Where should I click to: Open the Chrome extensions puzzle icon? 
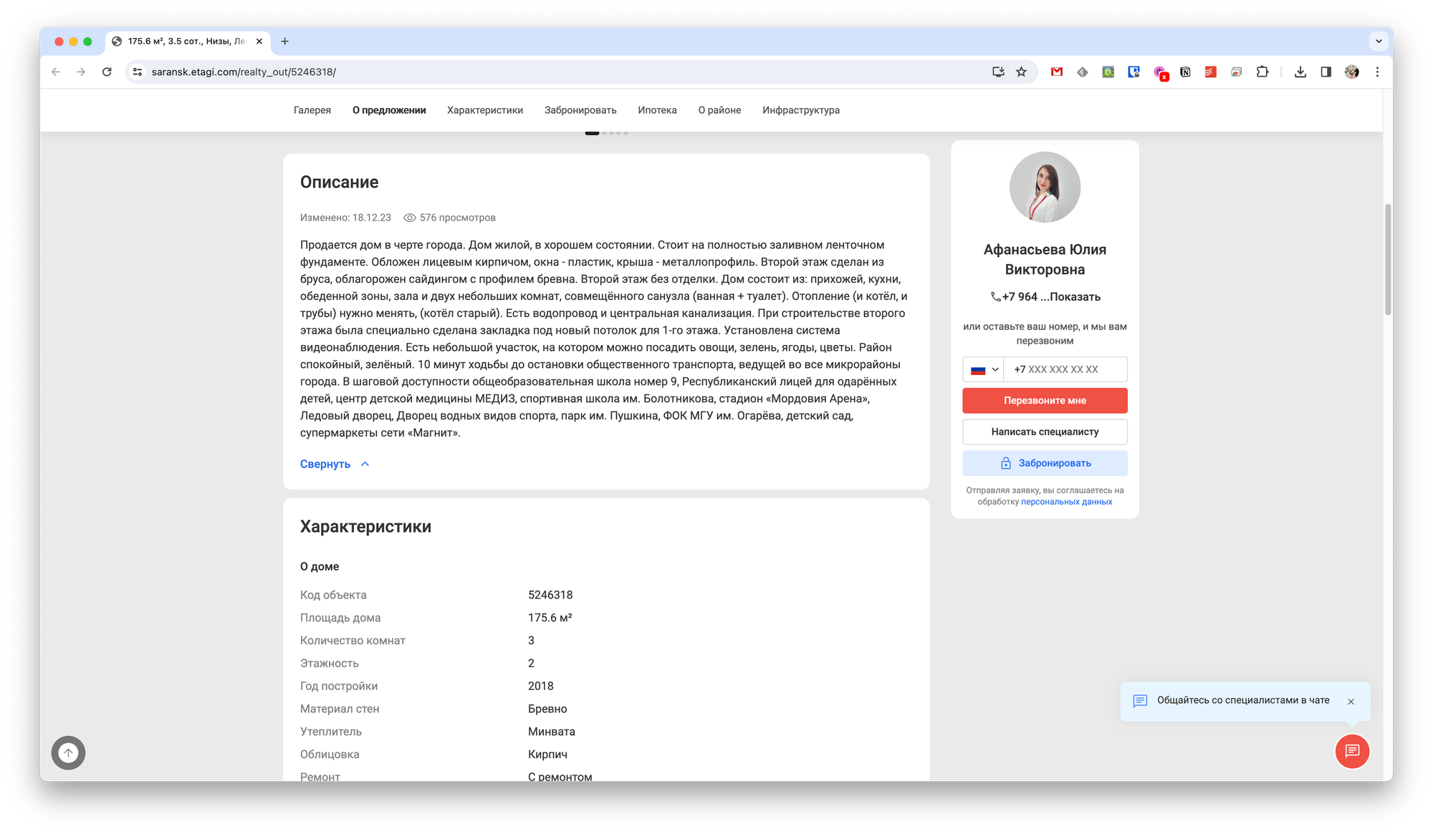[x=1262, y=72]
